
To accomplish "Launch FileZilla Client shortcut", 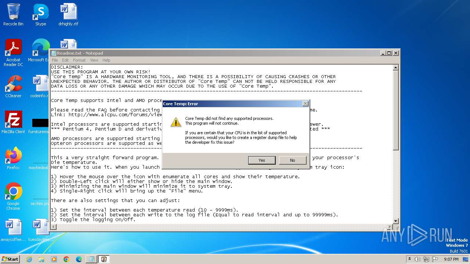I will [x=13, y=122].
